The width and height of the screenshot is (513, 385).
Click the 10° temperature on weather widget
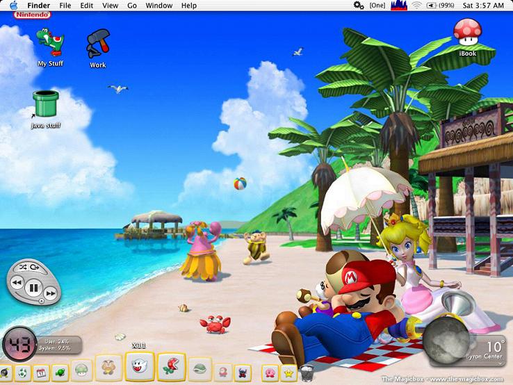pyautogui.click(x=495, y=346)
